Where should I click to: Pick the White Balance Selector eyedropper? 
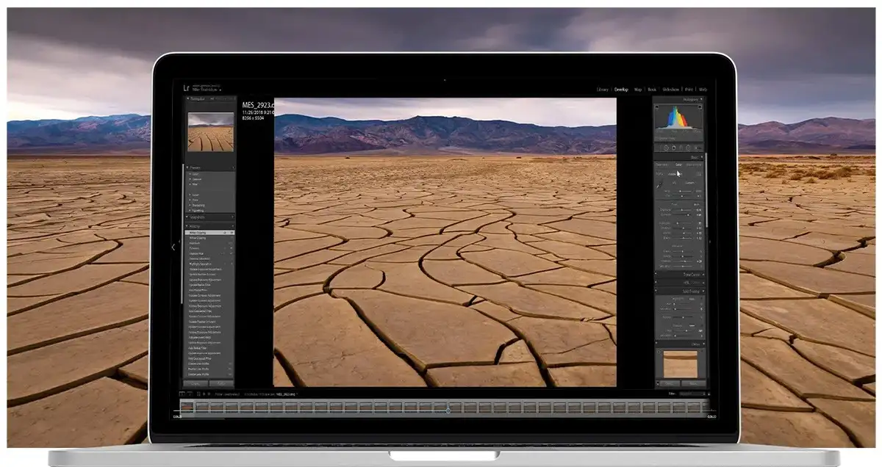click(x=659, y=187)
